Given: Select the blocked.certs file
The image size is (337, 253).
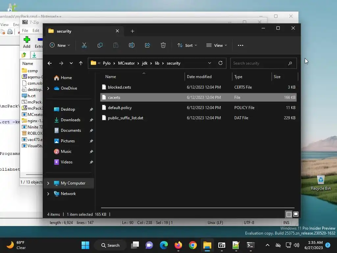Looking at the screenshot, I should coord(198,87).
